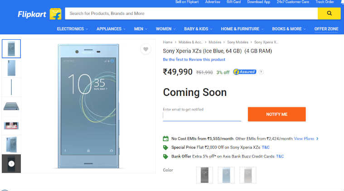344x191 pixels.
Task: Click the 3% off discount text
Action: tap(223, 72)
